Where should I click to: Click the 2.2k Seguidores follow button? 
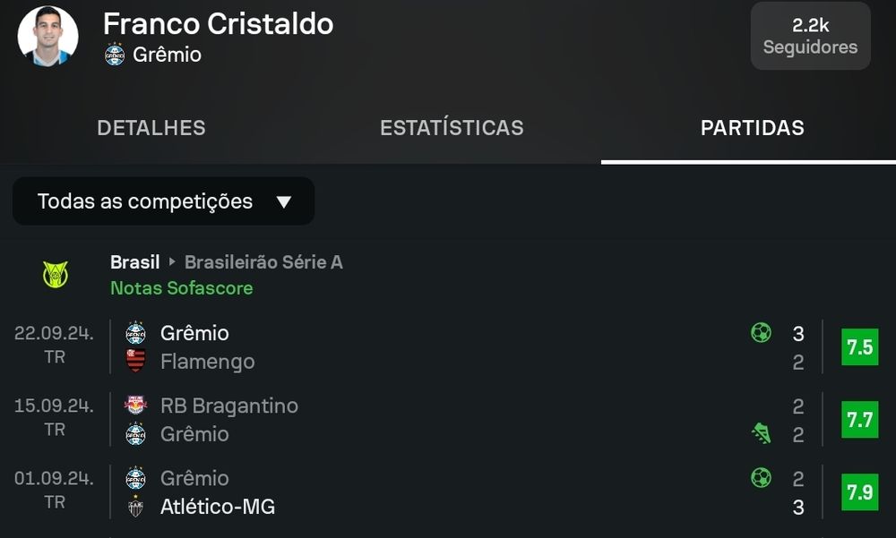pos(810,36)
